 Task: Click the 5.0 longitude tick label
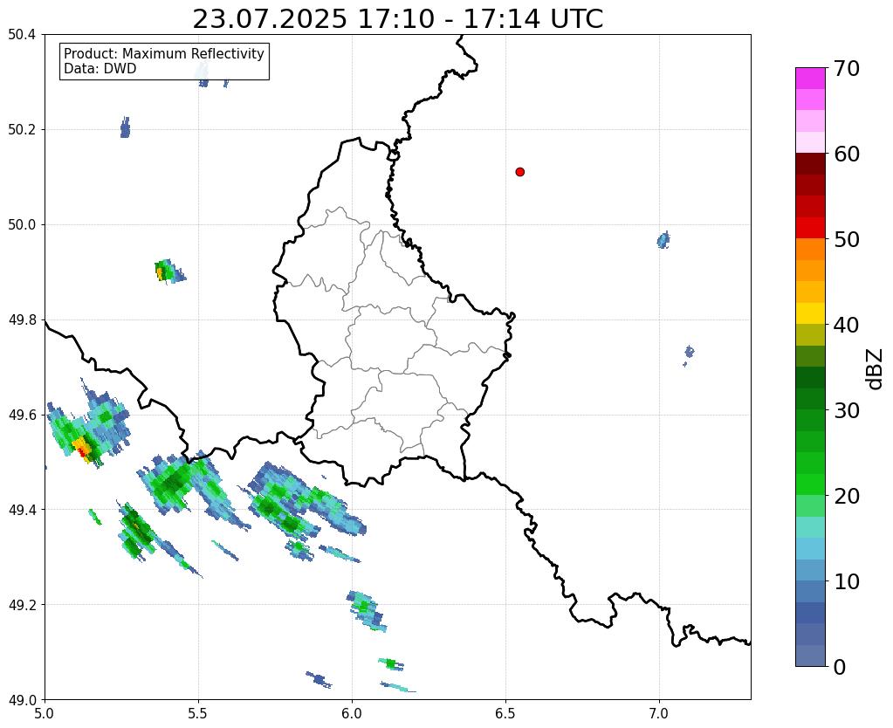pos(45,713)
